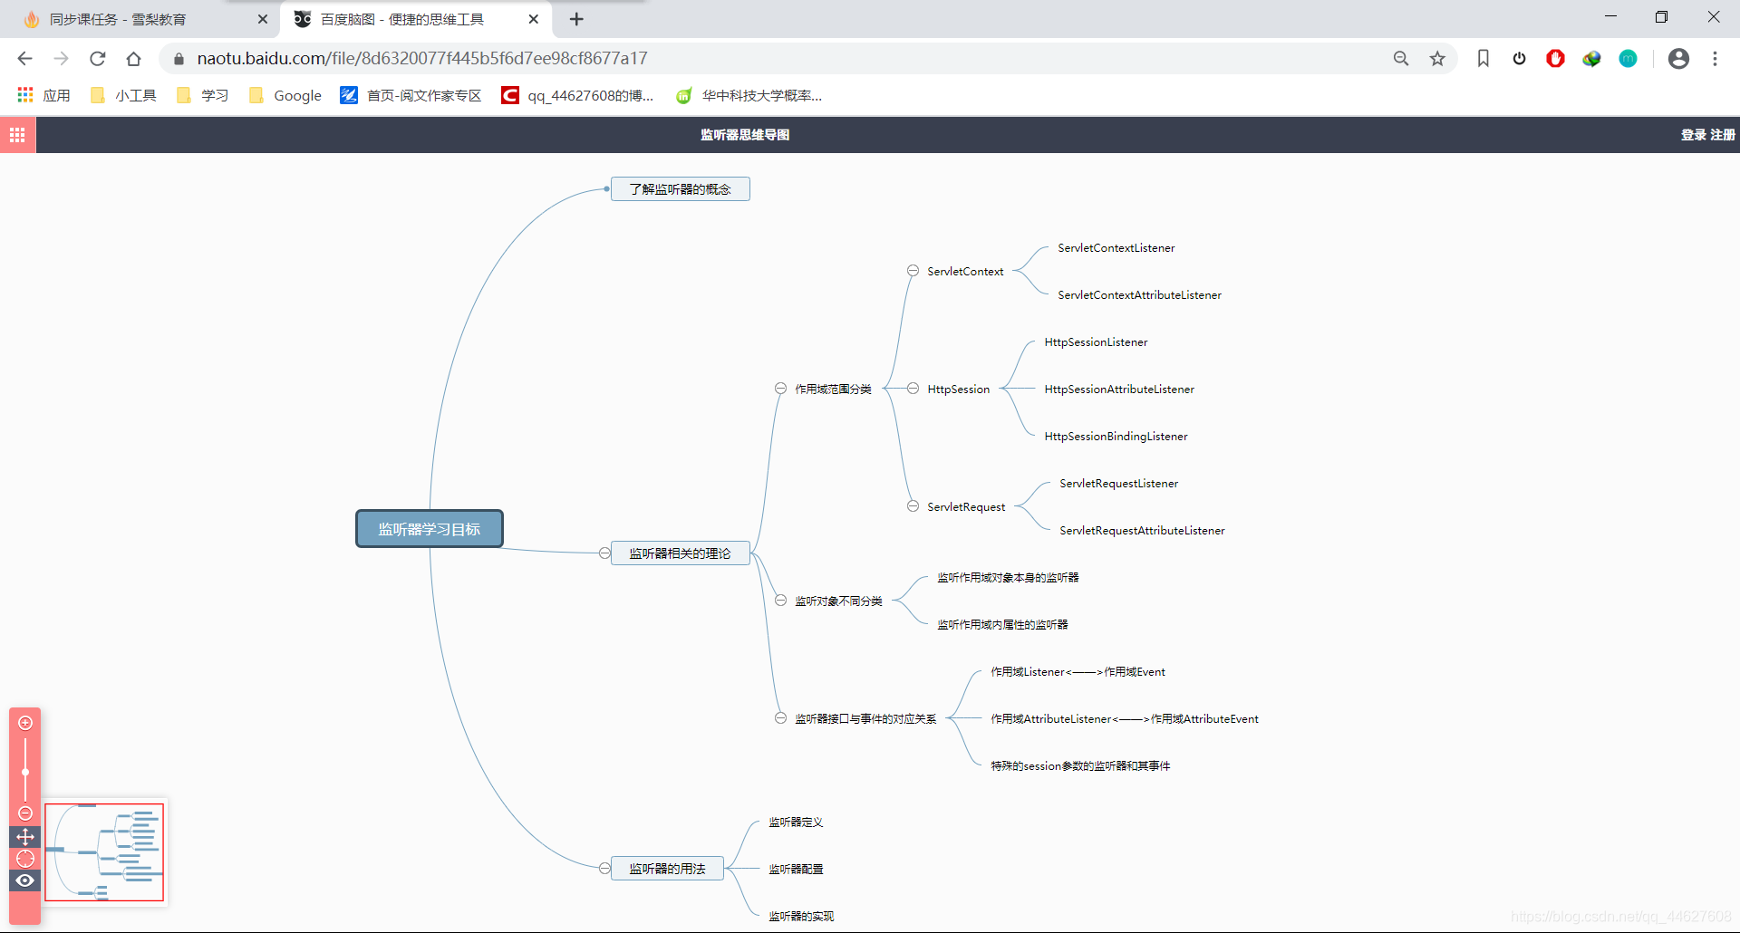Open Chrome's three-dot menu
Screen dimensions: 1740x933
tap(1715, 59)
